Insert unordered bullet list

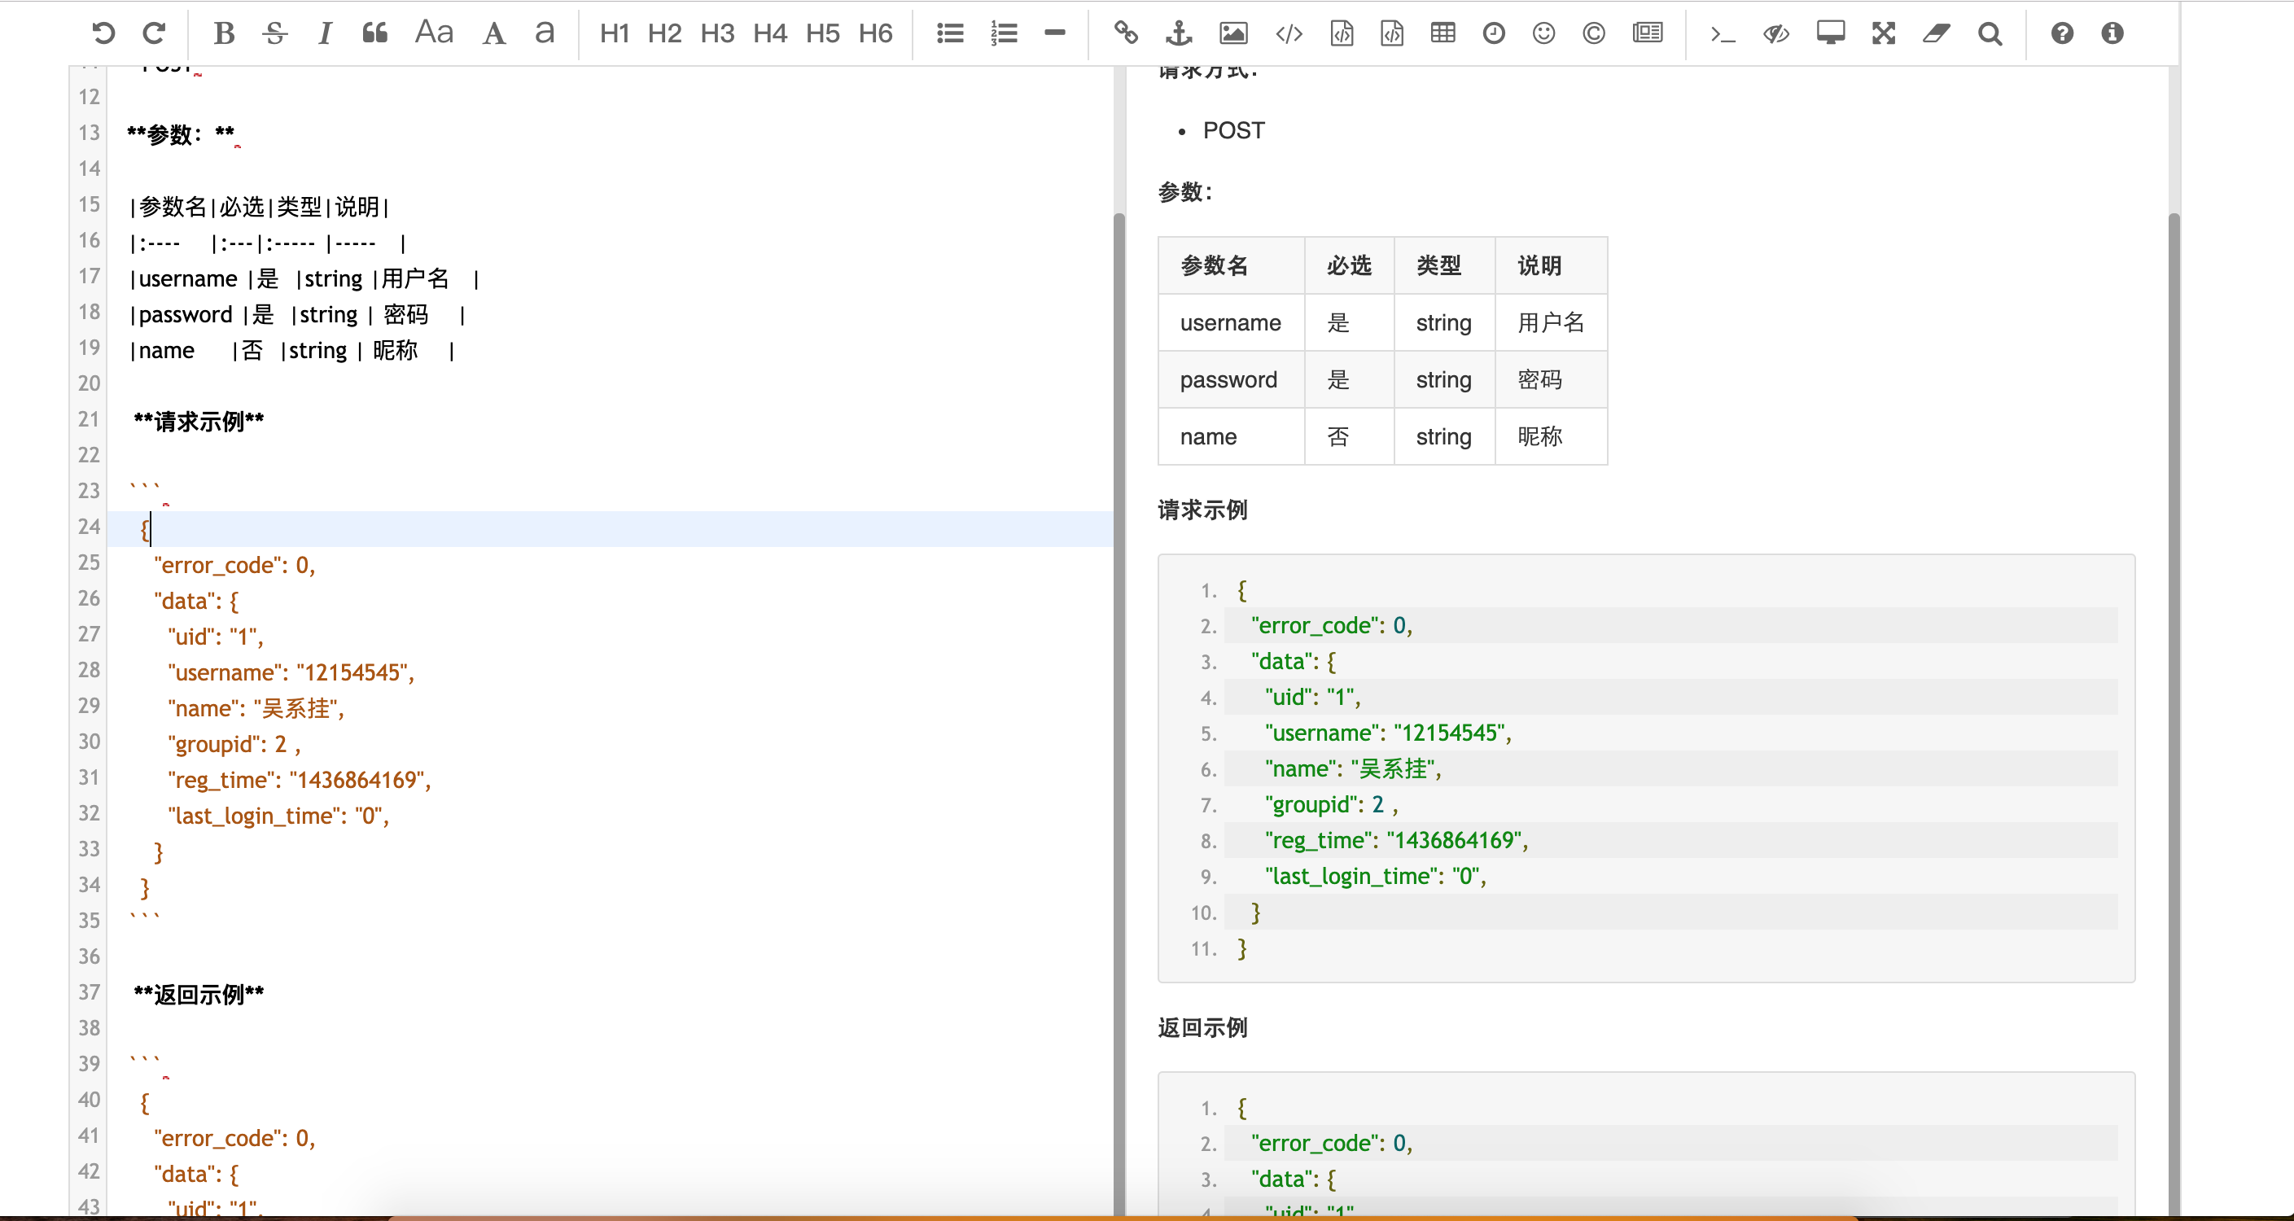950,34
